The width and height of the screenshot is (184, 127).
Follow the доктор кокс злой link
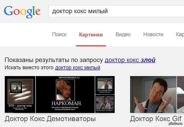[130, 60]
